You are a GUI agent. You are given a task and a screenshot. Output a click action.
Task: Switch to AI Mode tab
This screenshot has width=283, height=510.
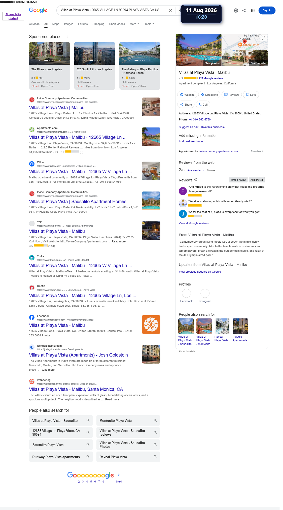click(x=34, y=24)
